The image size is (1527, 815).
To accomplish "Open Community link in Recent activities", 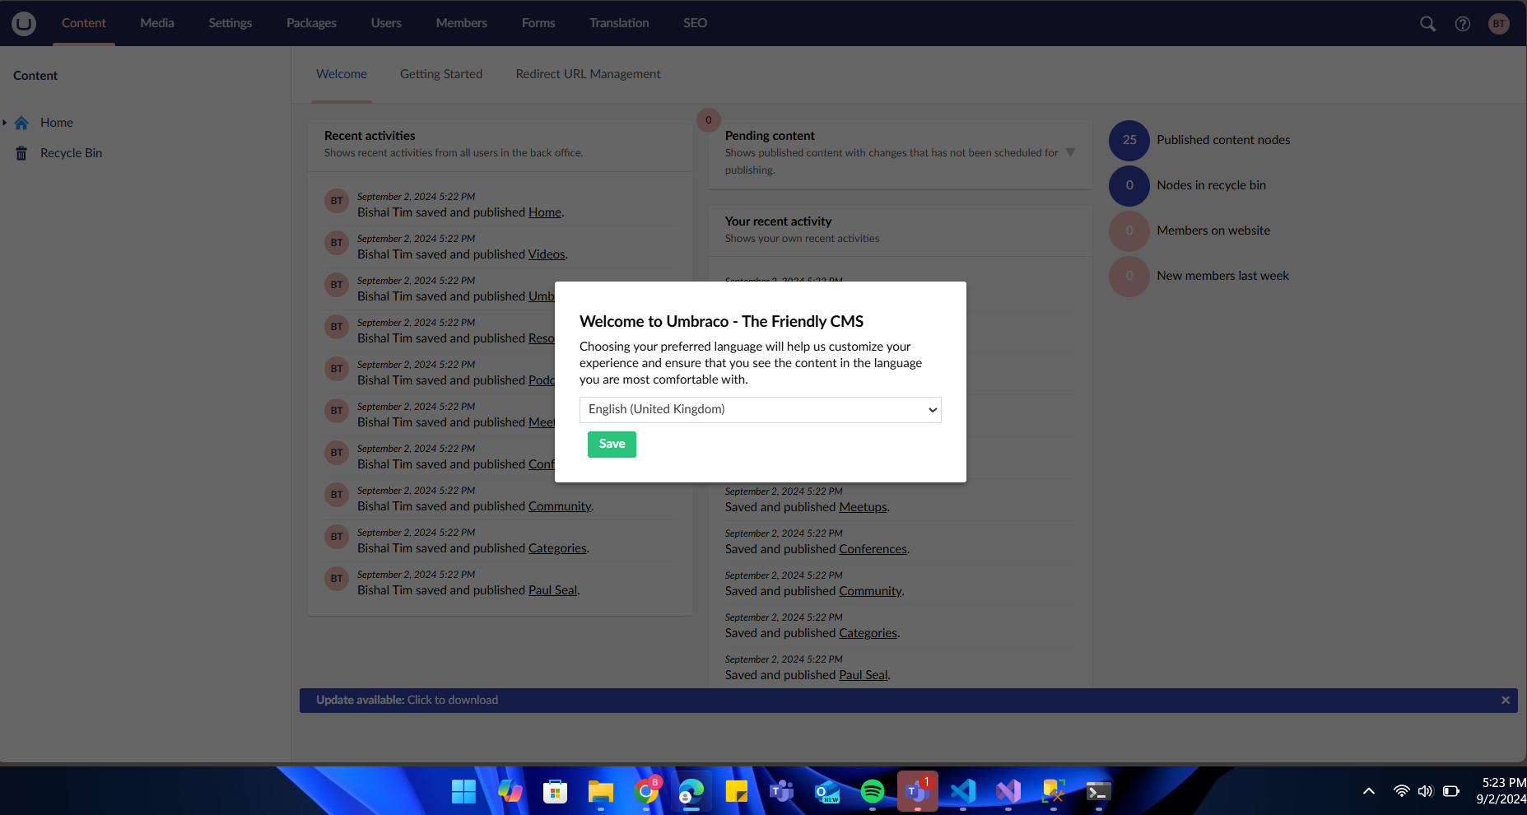I will click(560, 506).
